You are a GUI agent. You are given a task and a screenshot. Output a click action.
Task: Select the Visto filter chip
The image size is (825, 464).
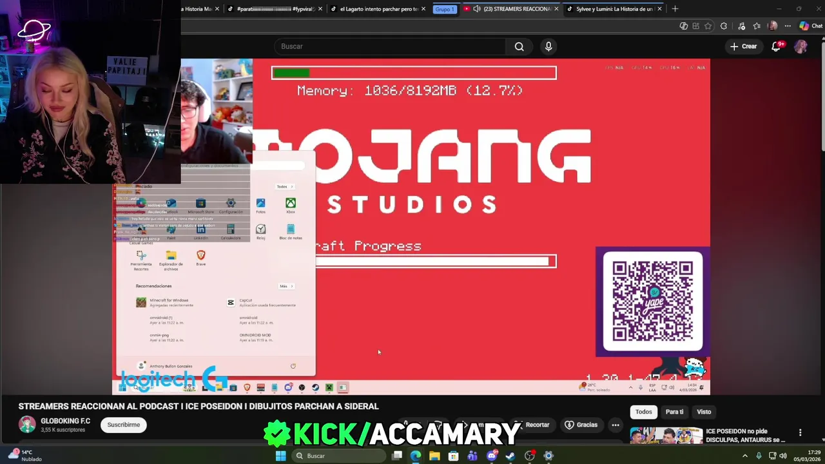point(704,412)
